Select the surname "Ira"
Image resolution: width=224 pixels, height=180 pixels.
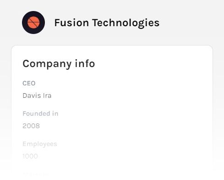[47, 96]
